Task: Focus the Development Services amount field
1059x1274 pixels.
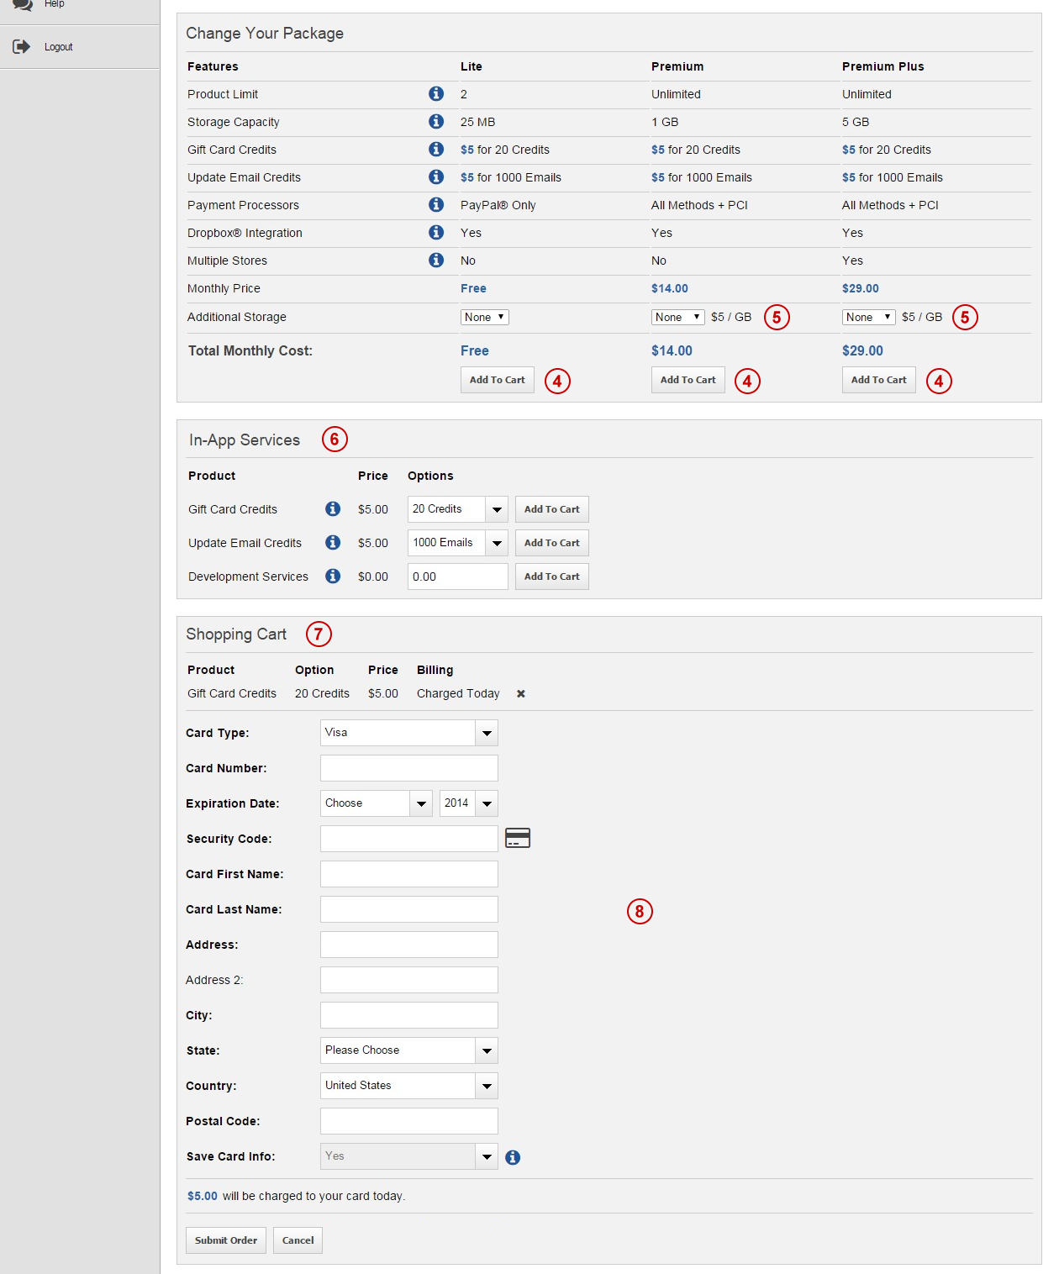Action: (458, 576)
